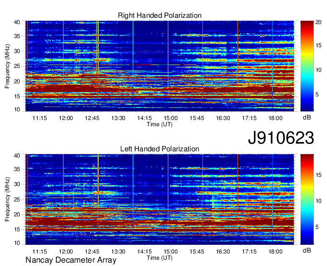Click the 12:00 time tick under Right Handed plot
The width and height of the screenshot is (327, 266).
click(x=66, y=118)
